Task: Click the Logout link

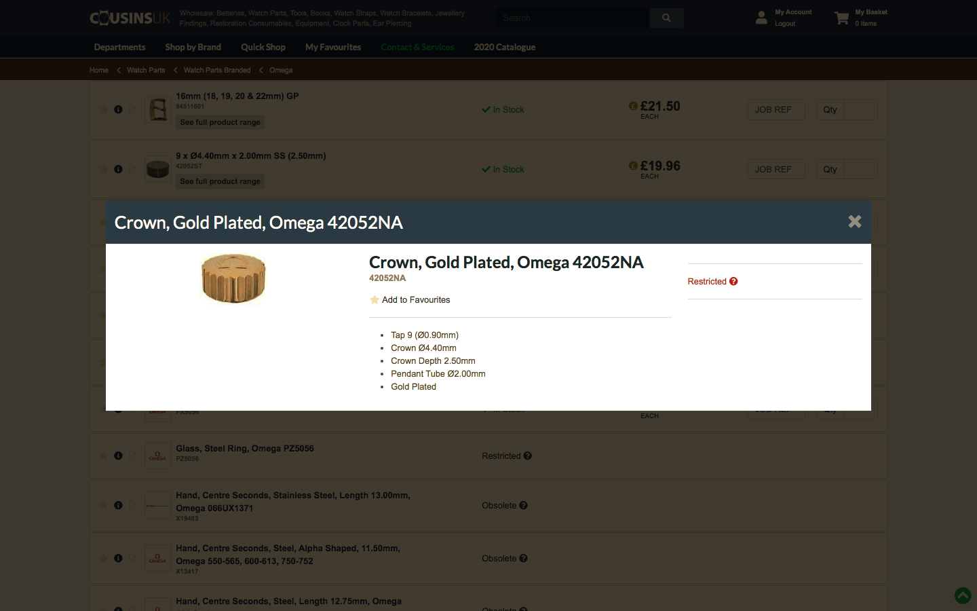Action: 785,24
